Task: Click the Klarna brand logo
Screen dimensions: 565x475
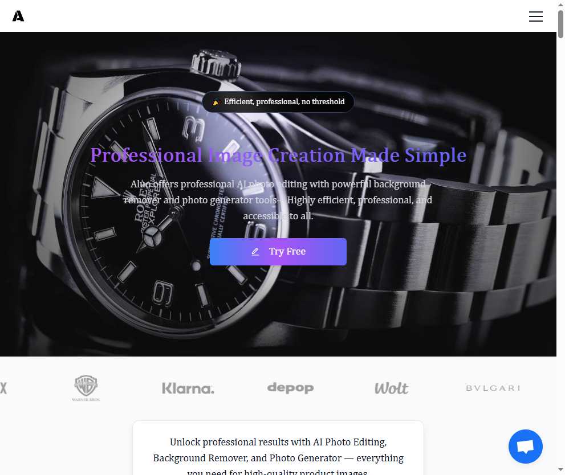Action: click(188, 388)
